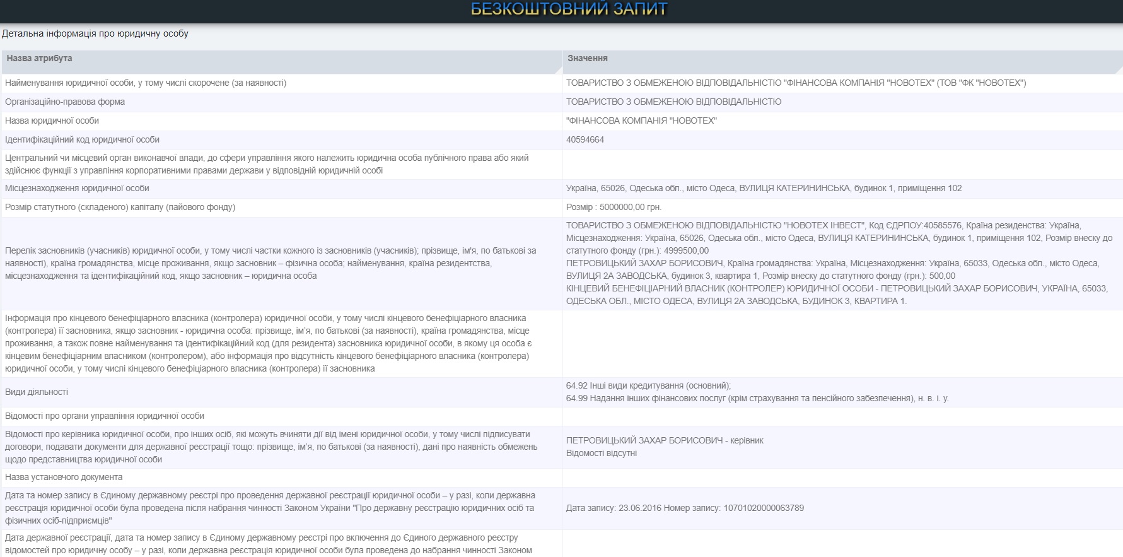Click the activity line 64.92 Інші види кредитування
Viewport: 1123px width, 557px height.
point(648,385)
